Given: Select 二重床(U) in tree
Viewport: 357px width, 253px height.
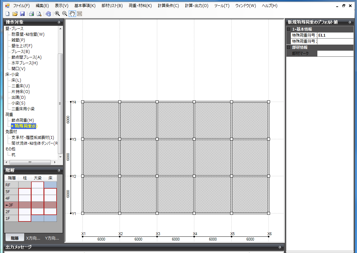Looking at the screenshot, I should coord(20,86).
